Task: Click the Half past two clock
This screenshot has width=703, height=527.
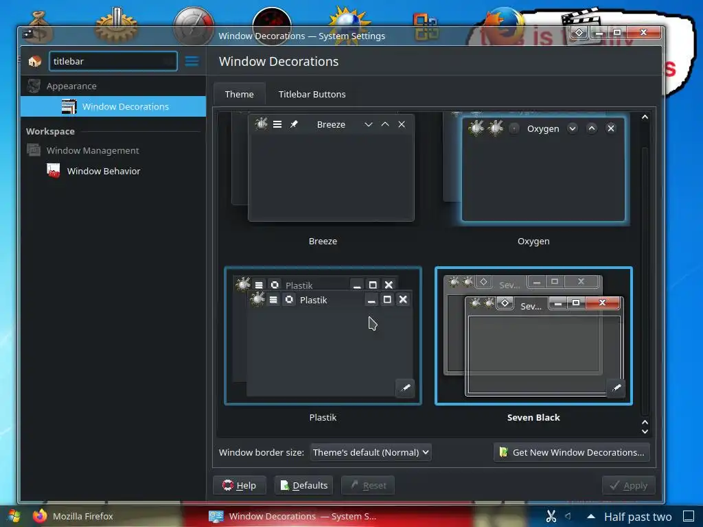Action: point(638,517)
